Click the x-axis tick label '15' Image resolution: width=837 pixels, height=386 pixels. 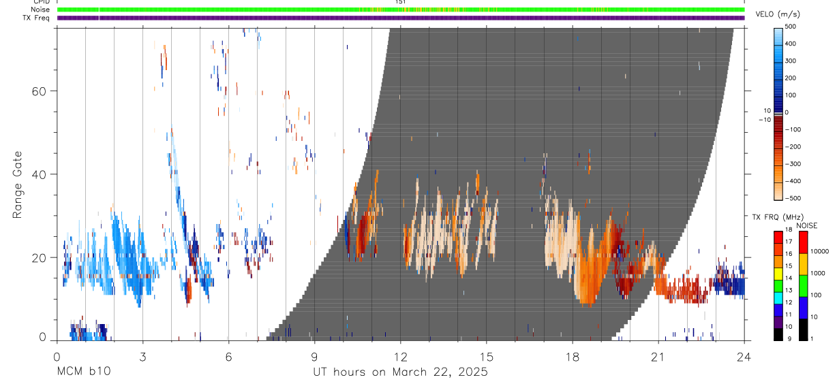coord(487,357)
